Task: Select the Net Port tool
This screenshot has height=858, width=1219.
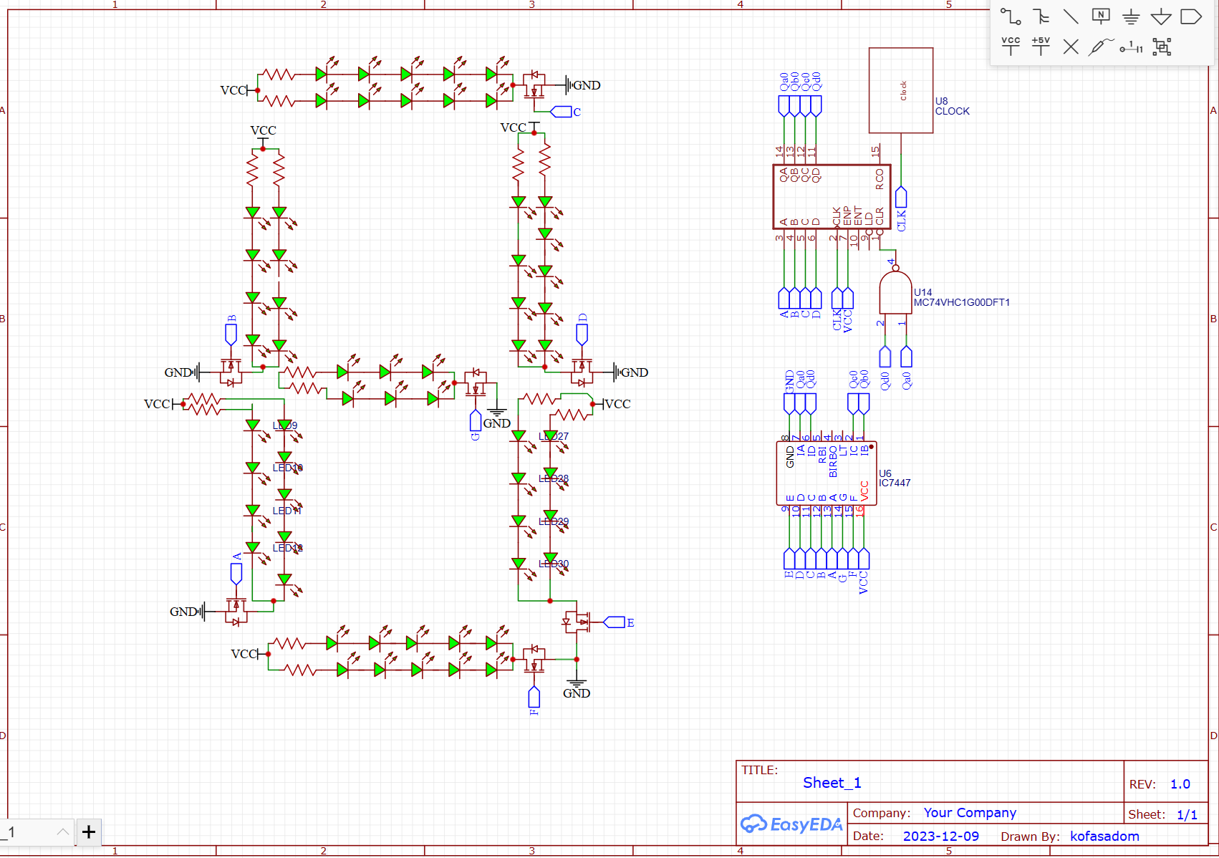Action: (x=1191, y=16)
